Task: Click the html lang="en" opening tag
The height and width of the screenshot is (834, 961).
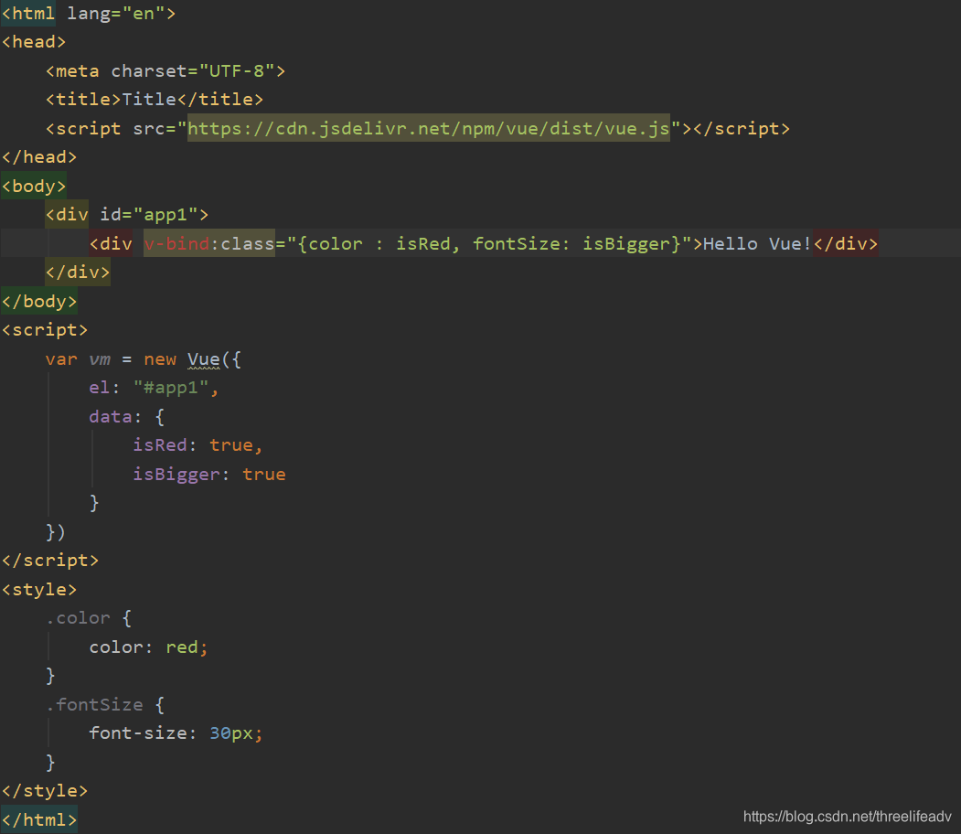Action: 89,13
